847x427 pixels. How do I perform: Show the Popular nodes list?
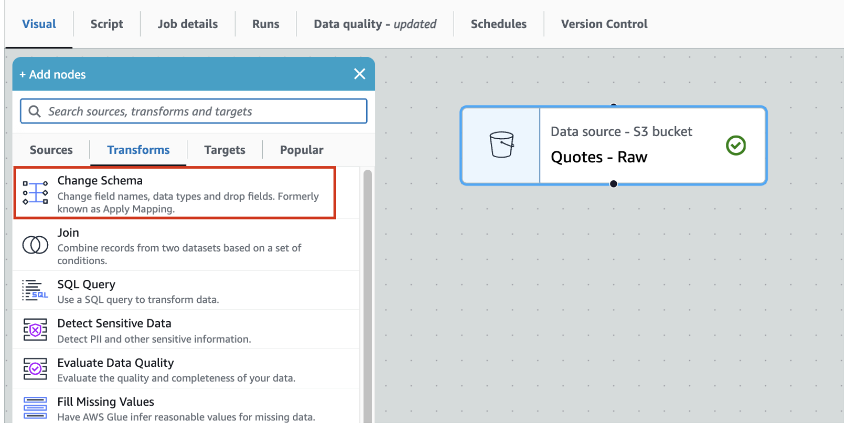click(301, 150)
